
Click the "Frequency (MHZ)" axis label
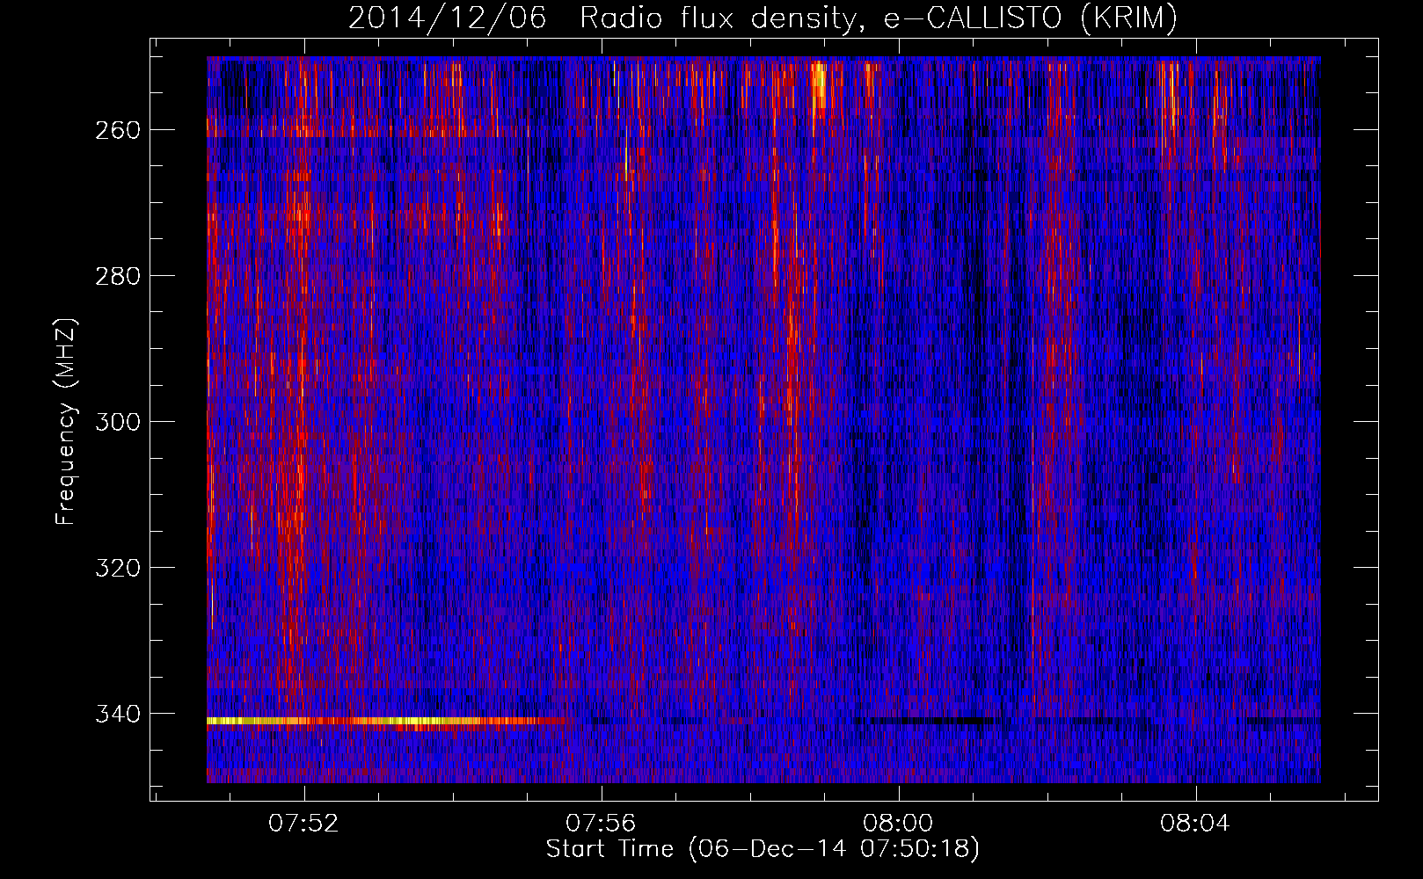tap(66, 421)
